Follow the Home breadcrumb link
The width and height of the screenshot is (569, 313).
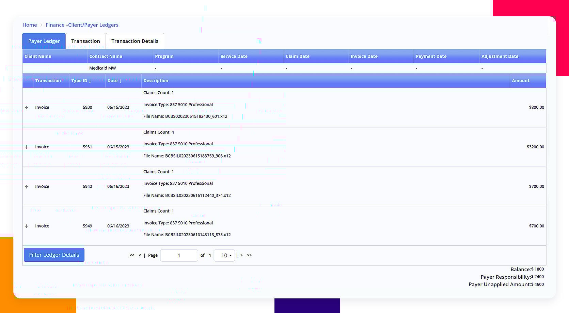[x=30, y=25]
